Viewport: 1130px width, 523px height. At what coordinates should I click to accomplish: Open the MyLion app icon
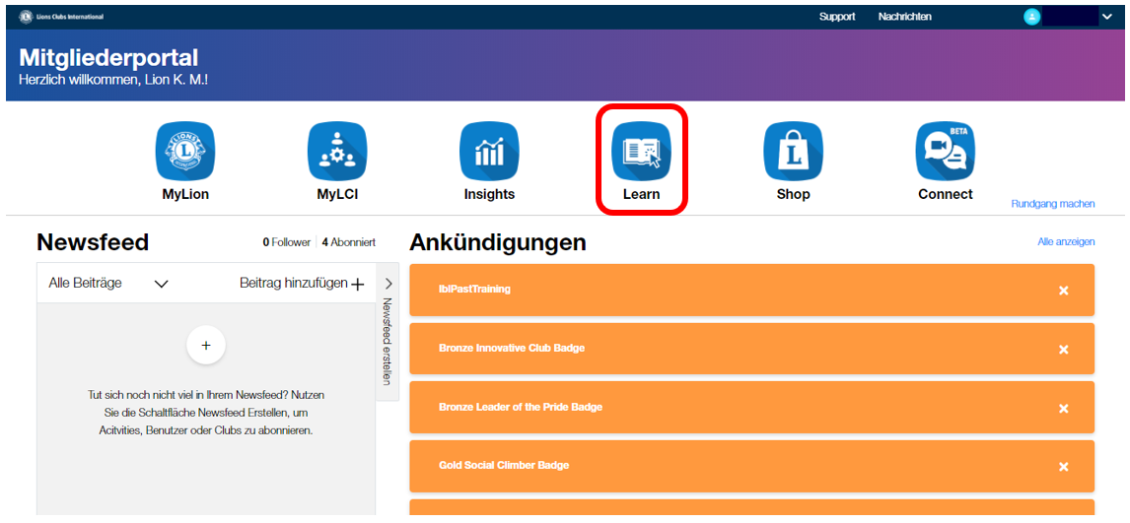click(184, 152)
